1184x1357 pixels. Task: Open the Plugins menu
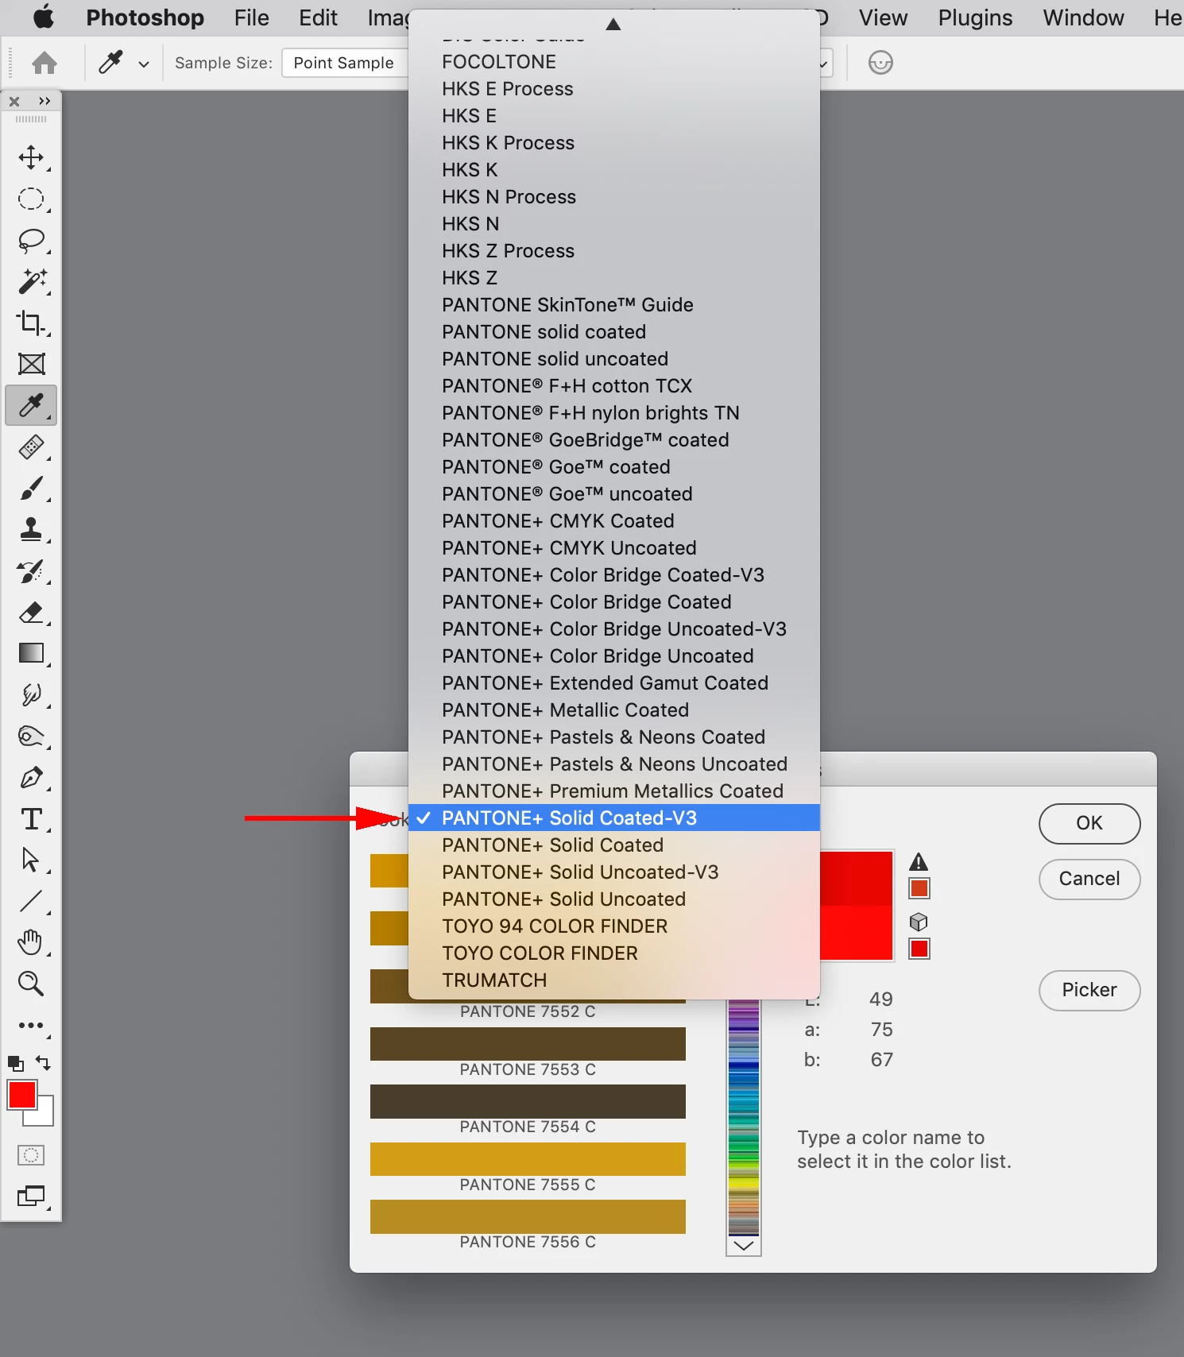click(x=975, y=17)
